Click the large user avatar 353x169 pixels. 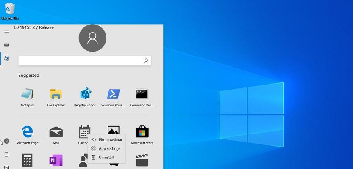click(92, 38)
